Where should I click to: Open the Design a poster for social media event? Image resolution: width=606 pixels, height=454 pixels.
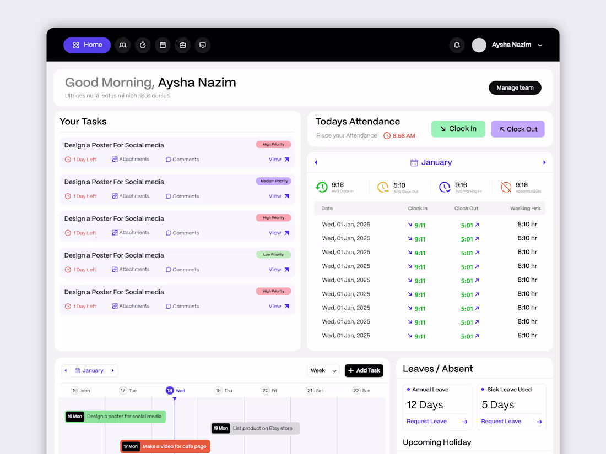115,417
